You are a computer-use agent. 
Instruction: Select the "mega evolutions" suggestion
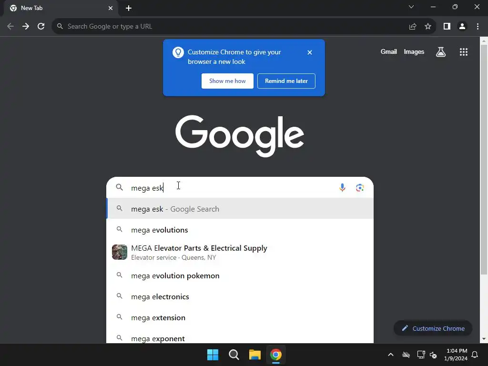240,230
